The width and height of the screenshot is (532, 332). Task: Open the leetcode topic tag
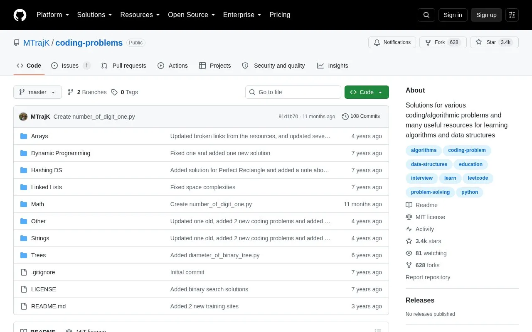pos(478,178)
